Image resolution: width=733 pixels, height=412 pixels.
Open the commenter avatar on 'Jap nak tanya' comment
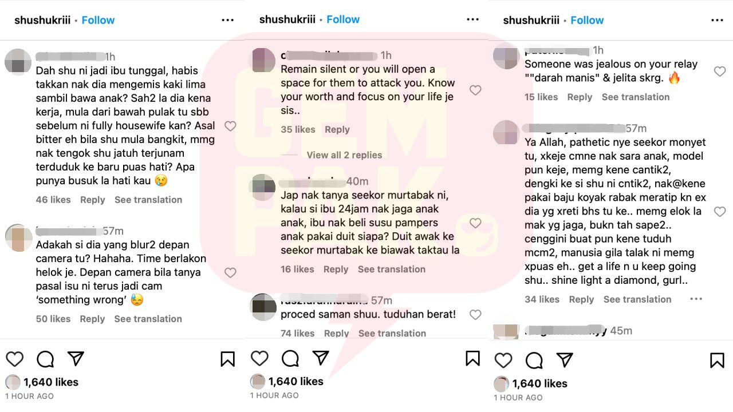tap(263, 187)
